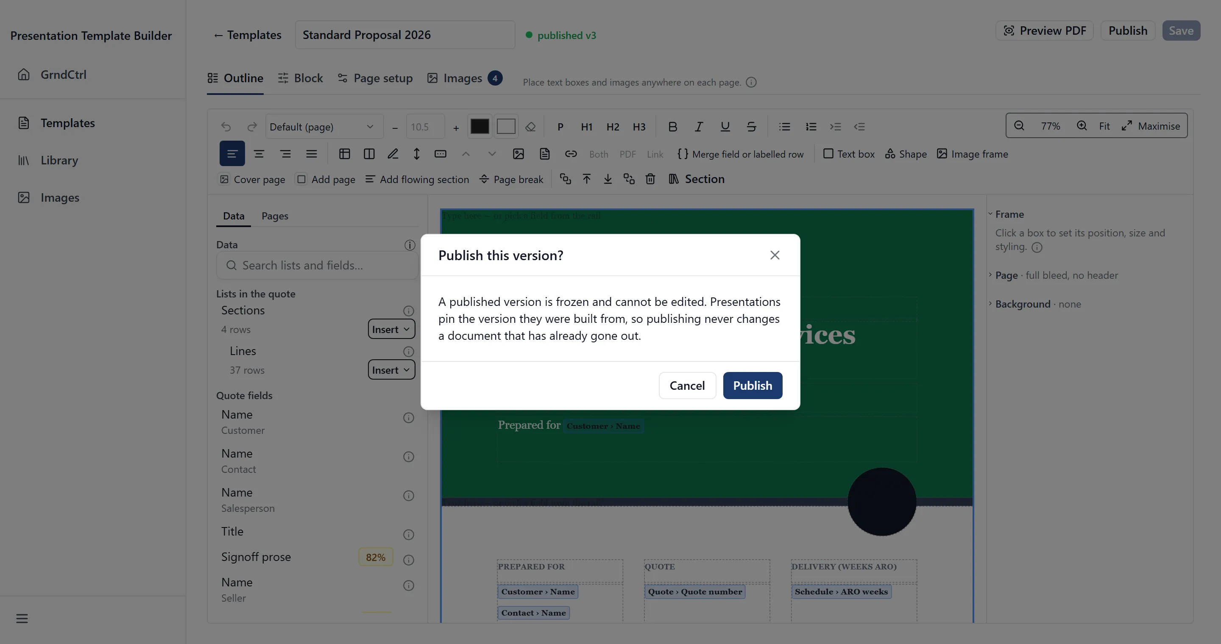The image size is (1221, 644).
Task: Cancel the publish dialog
Action: pos(687,386)
